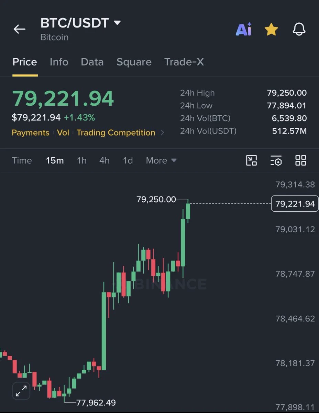319x413 pixels.
Task: Open the Trading Competition link
Action: coord(116,133)
